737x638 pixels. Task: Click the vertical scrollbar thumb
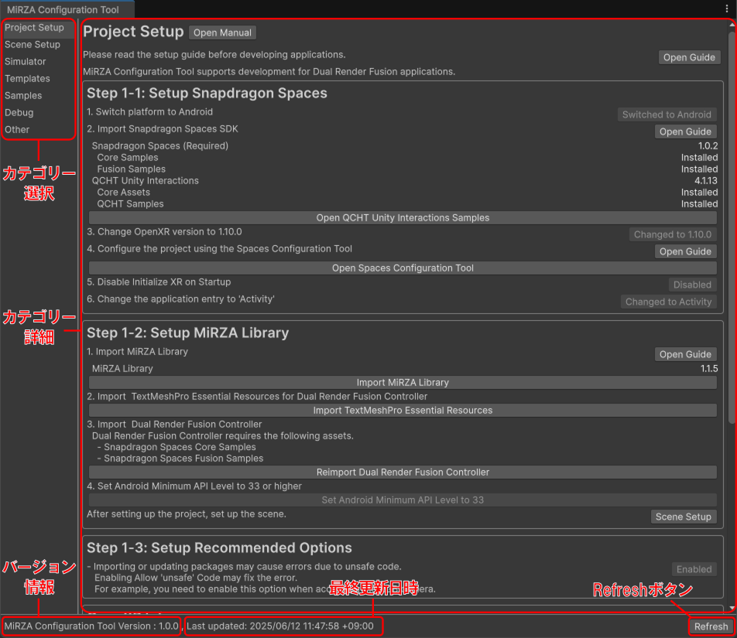[x=732, y=227]
